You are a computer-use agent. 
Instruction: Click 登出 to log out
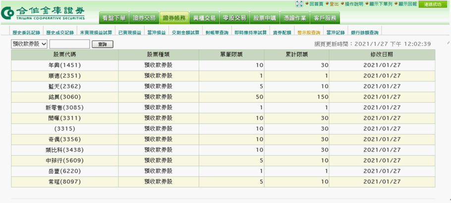click(336, 4)
